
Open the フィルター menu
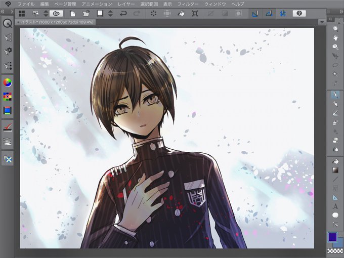[188, 4]
